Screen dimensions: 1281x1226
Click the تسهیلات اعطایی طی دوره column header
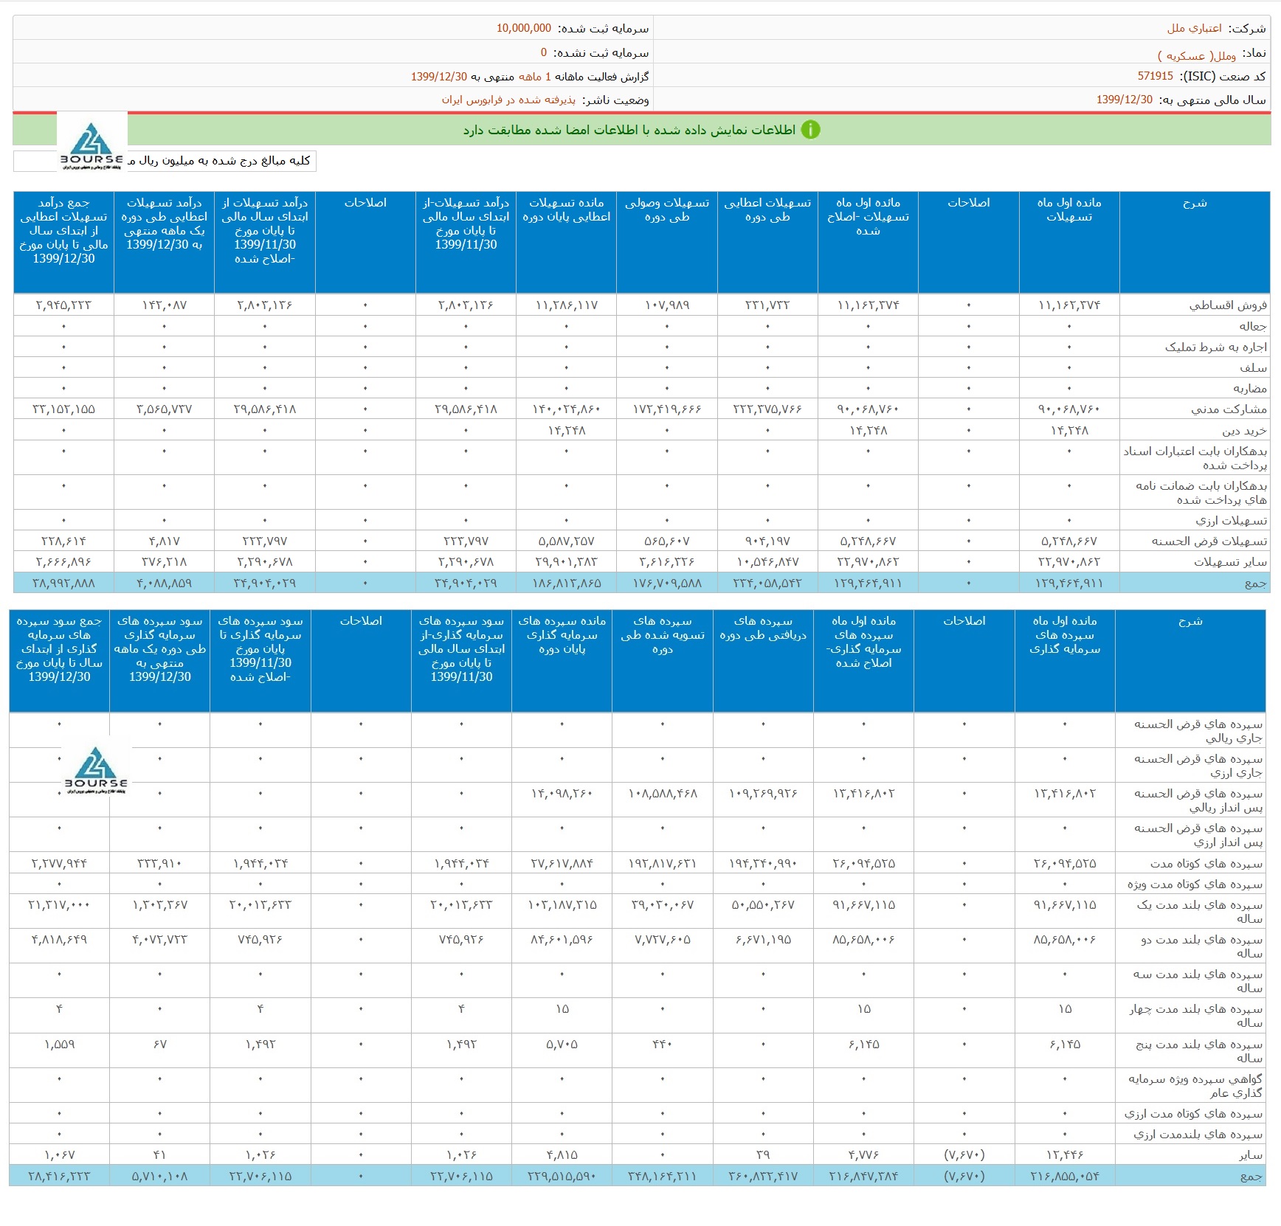tap(767, 209)
